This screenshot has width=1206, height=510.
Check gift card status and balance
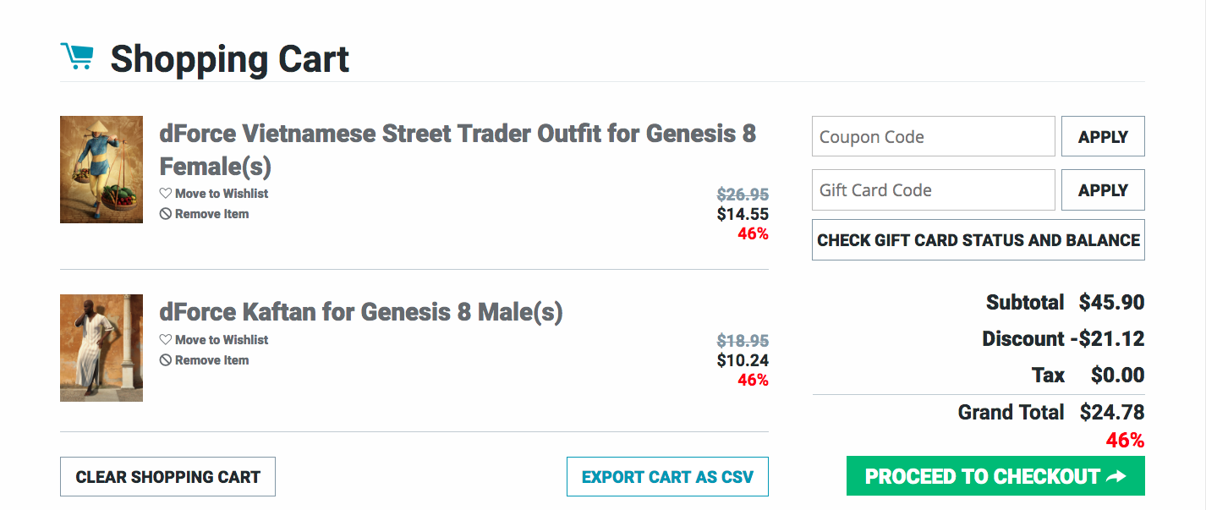tap(978, 240)
